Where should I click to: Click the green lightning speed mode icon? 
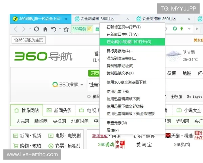(x=182, y=29)
